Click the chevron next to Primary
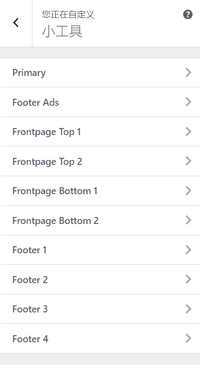 [x=189, y=72]
